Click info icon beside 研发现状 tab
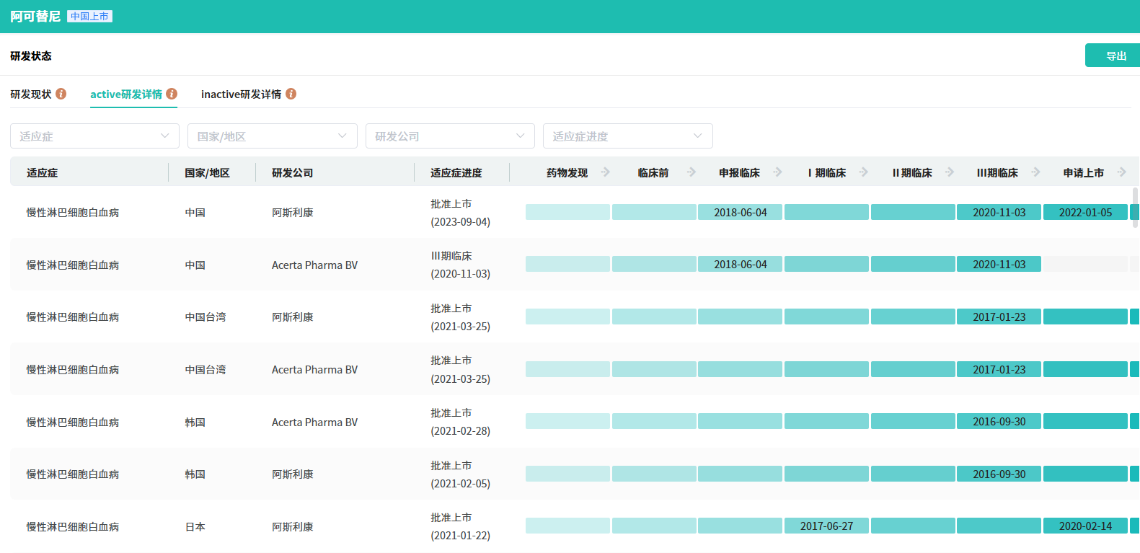This screenshot has height=553, width=1140. (x=61, y=94)
